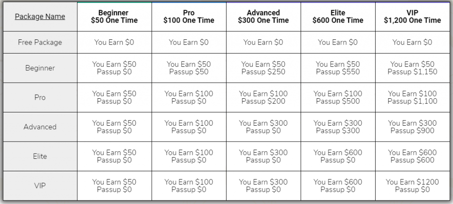
Task: Select the cell showing Passup $550
Action: click(338, 72)
